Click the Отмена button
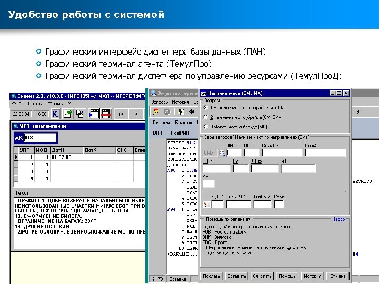The height and width of the screenshot is (284, 379). [x=337, y=276]
